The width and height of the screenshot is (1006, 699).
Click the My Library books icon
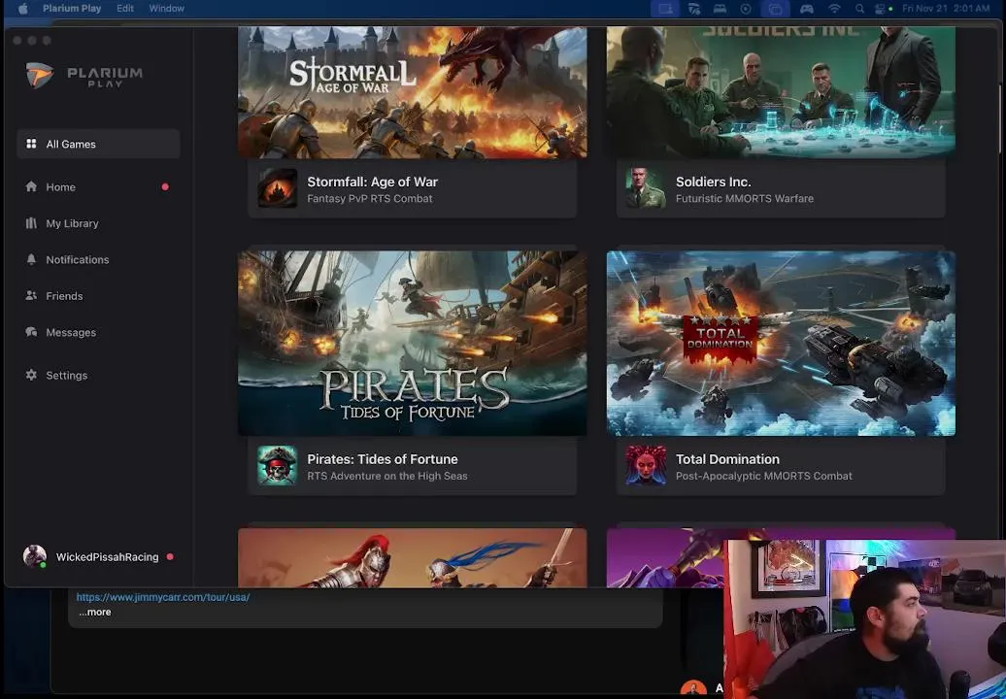(x=31, y=223)
